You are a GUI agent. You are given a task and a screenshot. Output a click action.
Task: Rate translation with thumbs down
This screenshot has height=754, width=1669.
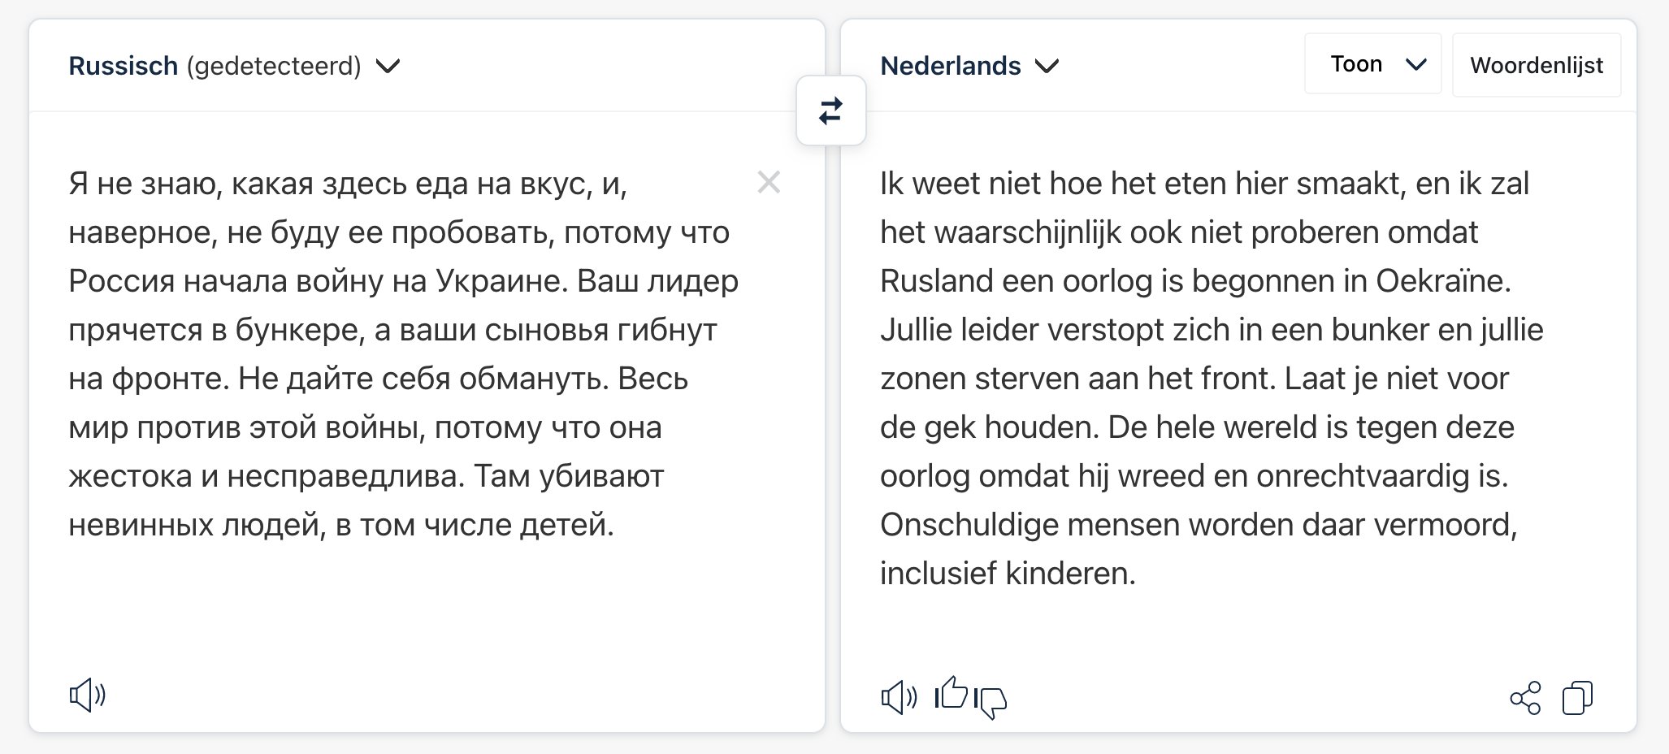(x=991, y=701)
